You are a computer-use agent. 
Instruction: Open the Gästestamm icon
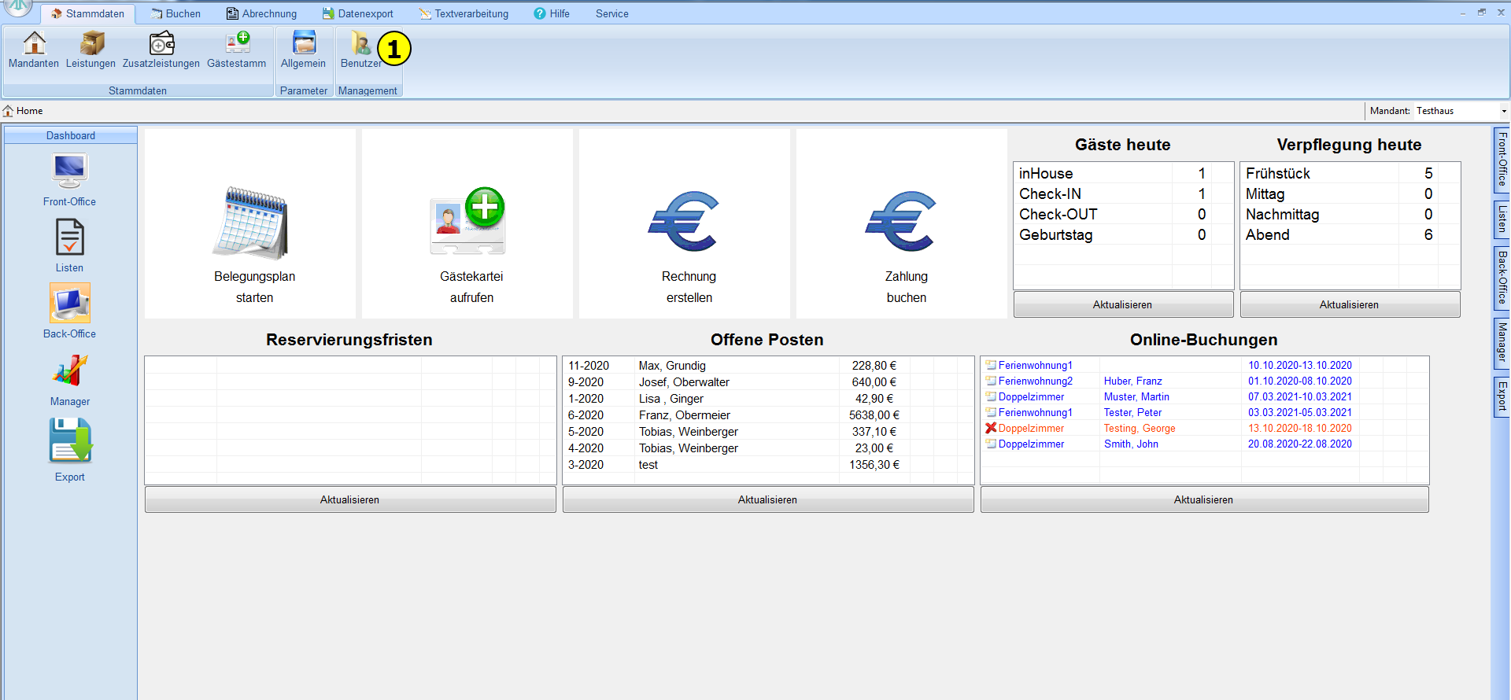[237, 44]
